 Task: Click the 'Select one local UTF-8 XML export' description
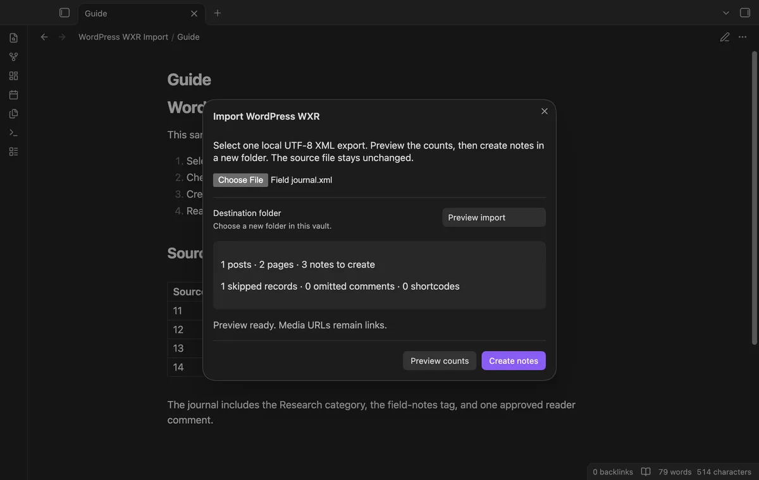[378, 152]
